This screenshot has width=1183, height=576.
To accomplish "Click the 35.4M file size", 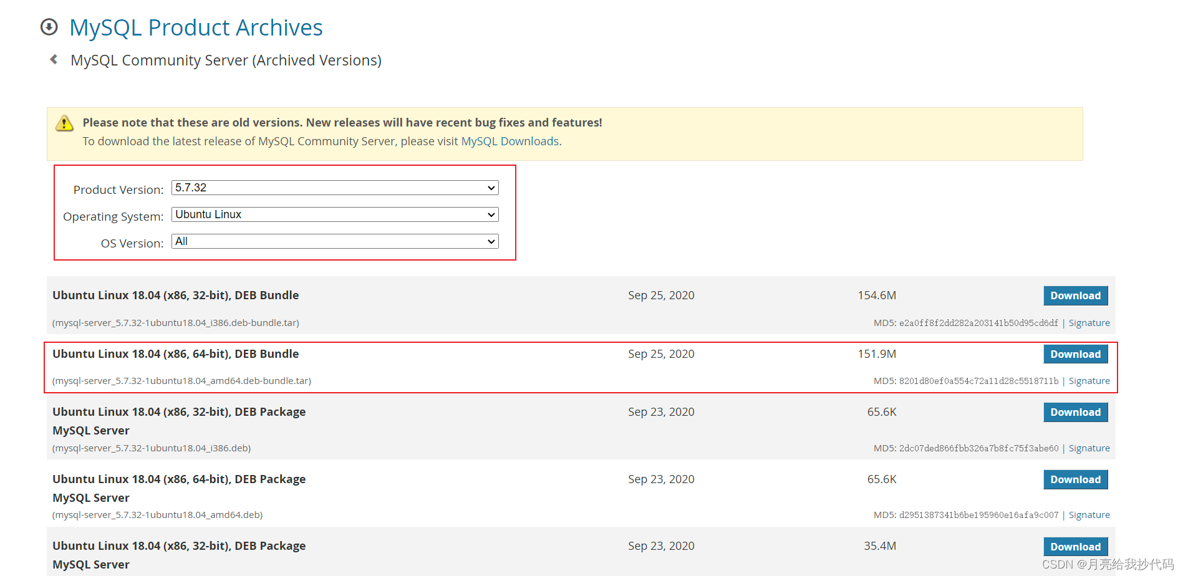I will [x=880, y=546].
